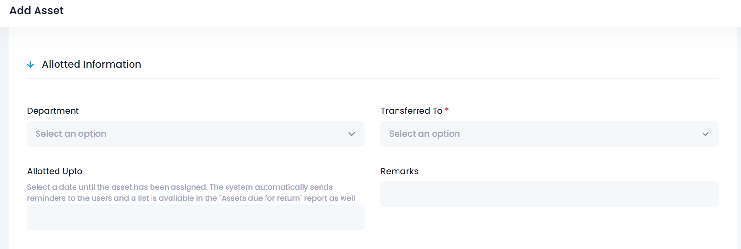This screenshot has width=741, height=249.
Task: Click the Department dropdown chevron arrow
Action: point(352,134)
